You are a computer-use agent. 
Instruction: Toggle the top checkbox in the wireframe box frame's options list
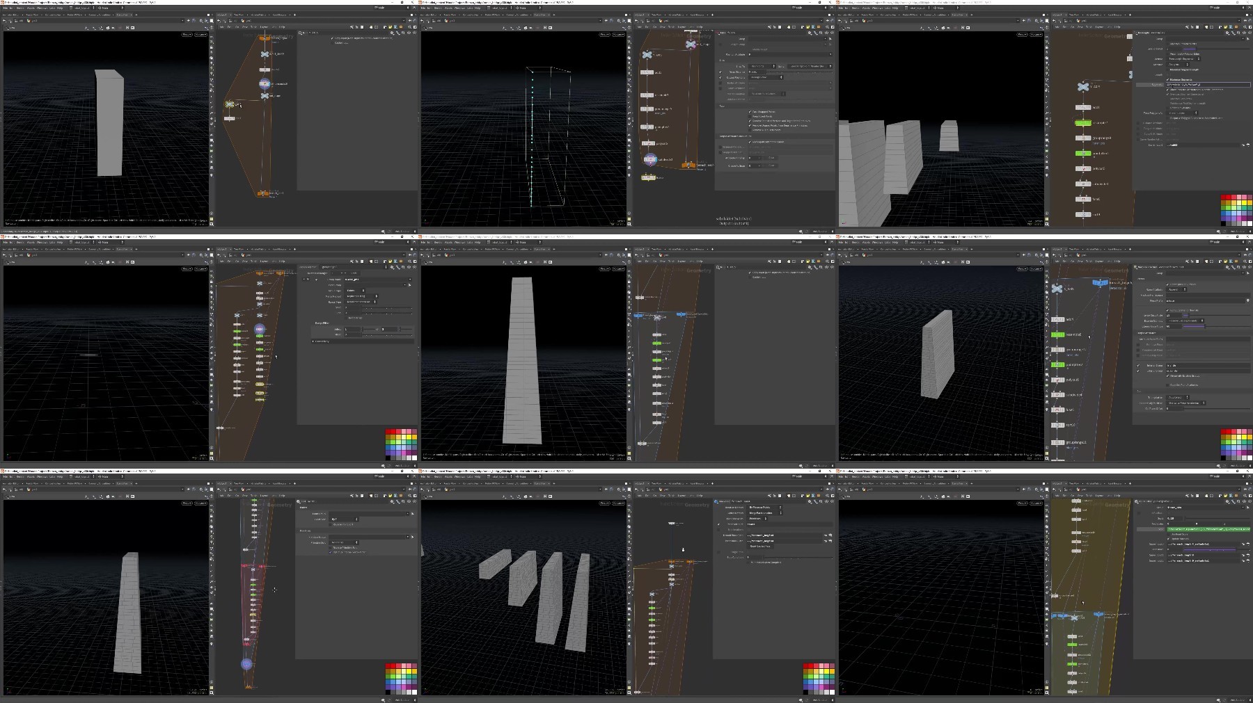pyautogui.click(x=750, y=112)
